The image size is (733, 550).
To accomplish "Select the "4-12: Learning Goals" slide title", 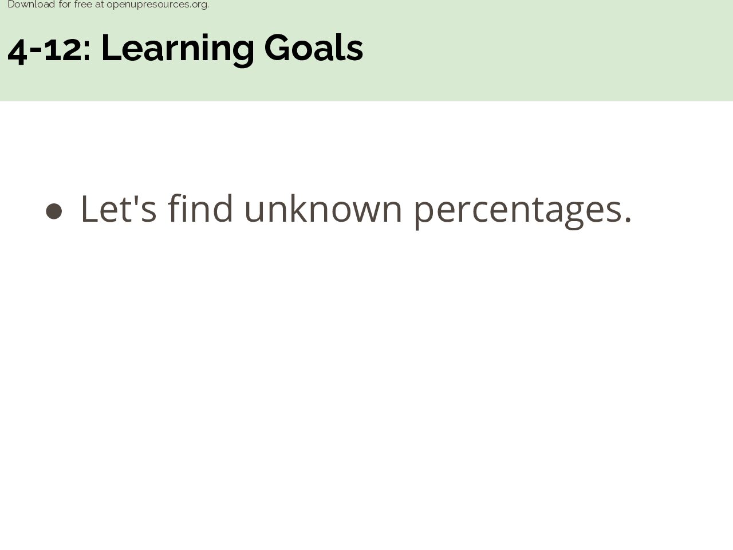I will pyautogui.click(x=185, y=48).
